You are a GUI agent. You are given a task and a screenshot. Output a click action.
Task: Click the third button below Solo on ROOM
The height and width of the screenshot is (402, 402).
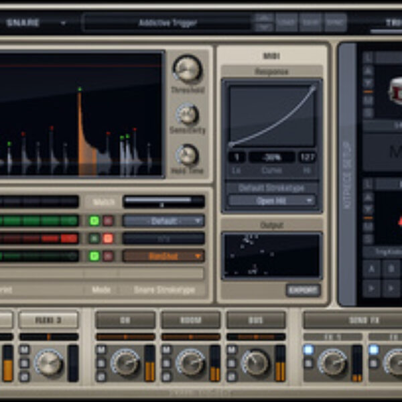coord(166,377)
